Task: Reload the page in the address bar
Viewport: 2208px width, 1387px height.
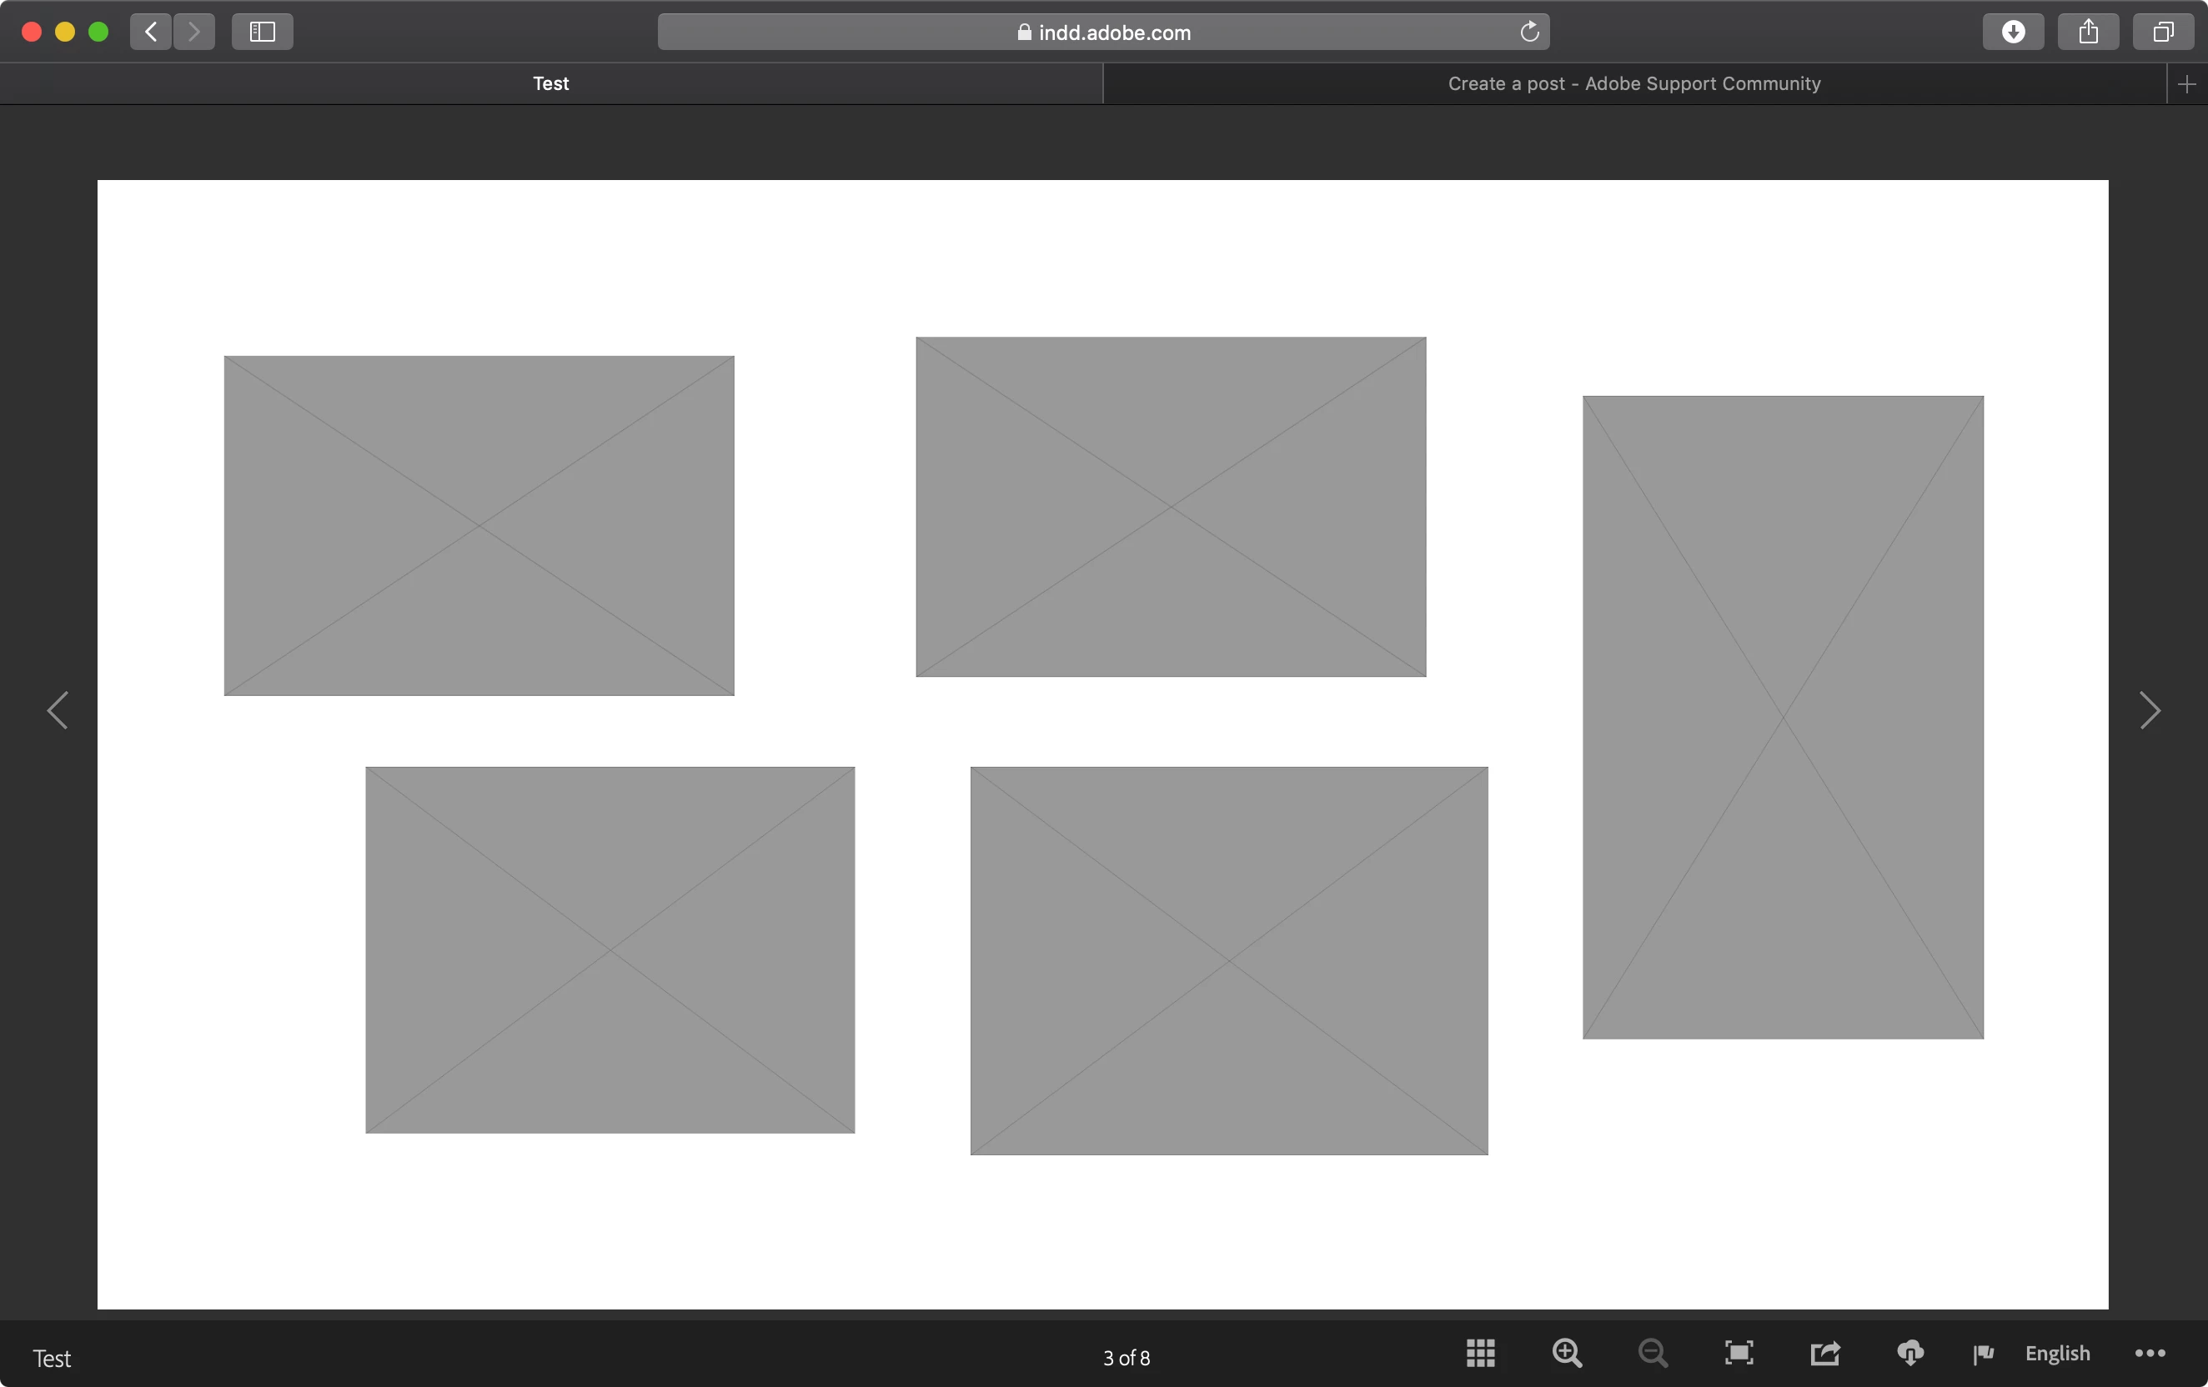Action: point(1528,32)
